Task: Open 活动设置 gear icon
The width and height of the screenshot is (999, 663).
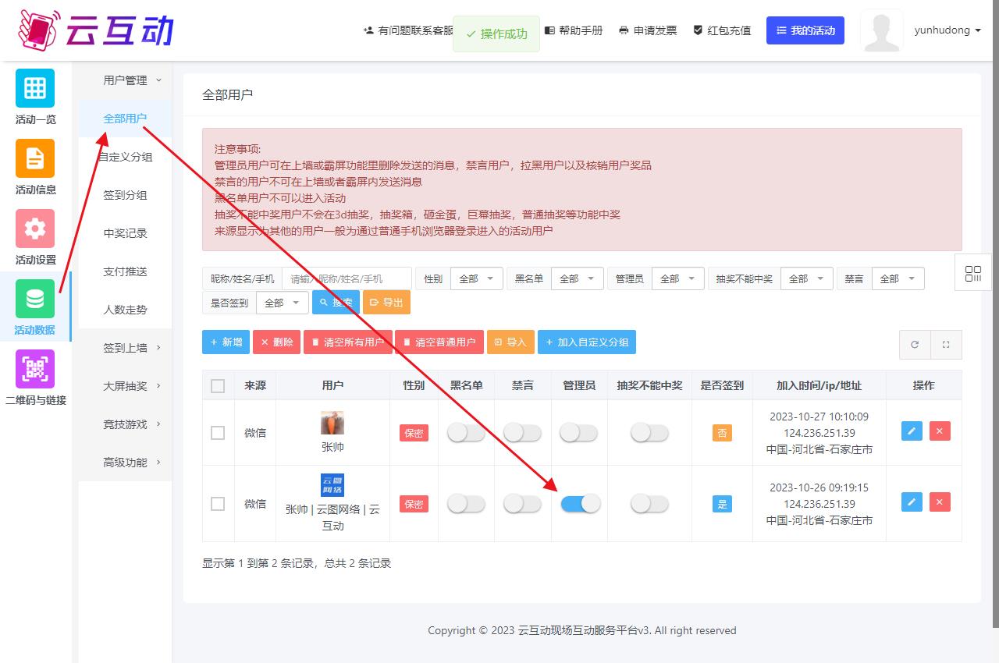Action: click(35, 229)
